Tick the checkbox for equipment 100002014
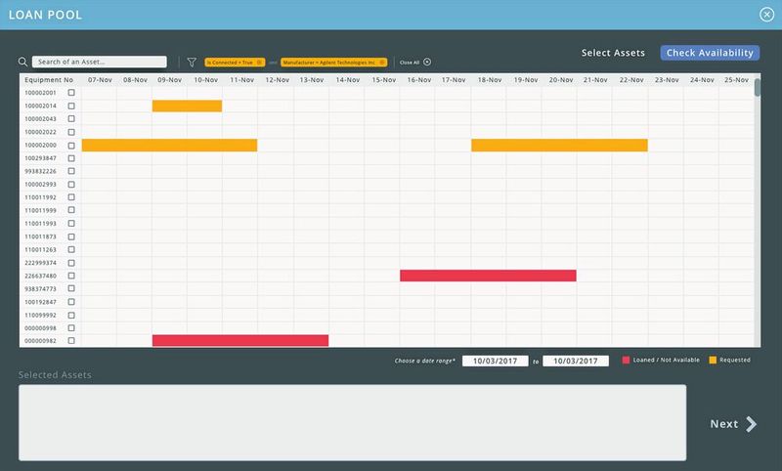The image size is (782, 471). pyautogui.click(x=71, y=106)
